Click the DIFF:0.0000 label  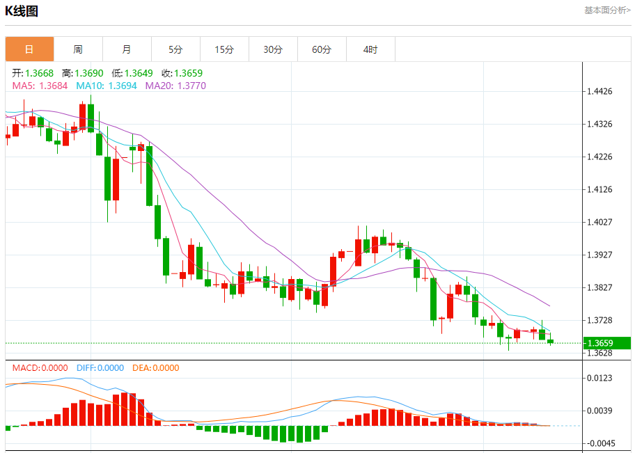point(100,368)
